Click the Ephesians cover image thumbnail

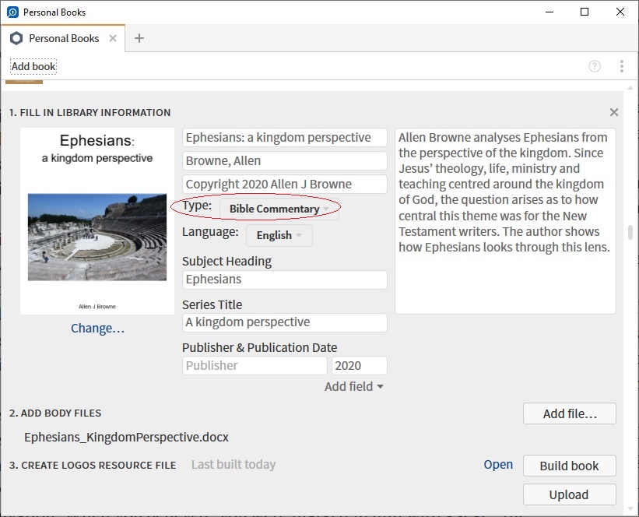[x=97, y=221]
